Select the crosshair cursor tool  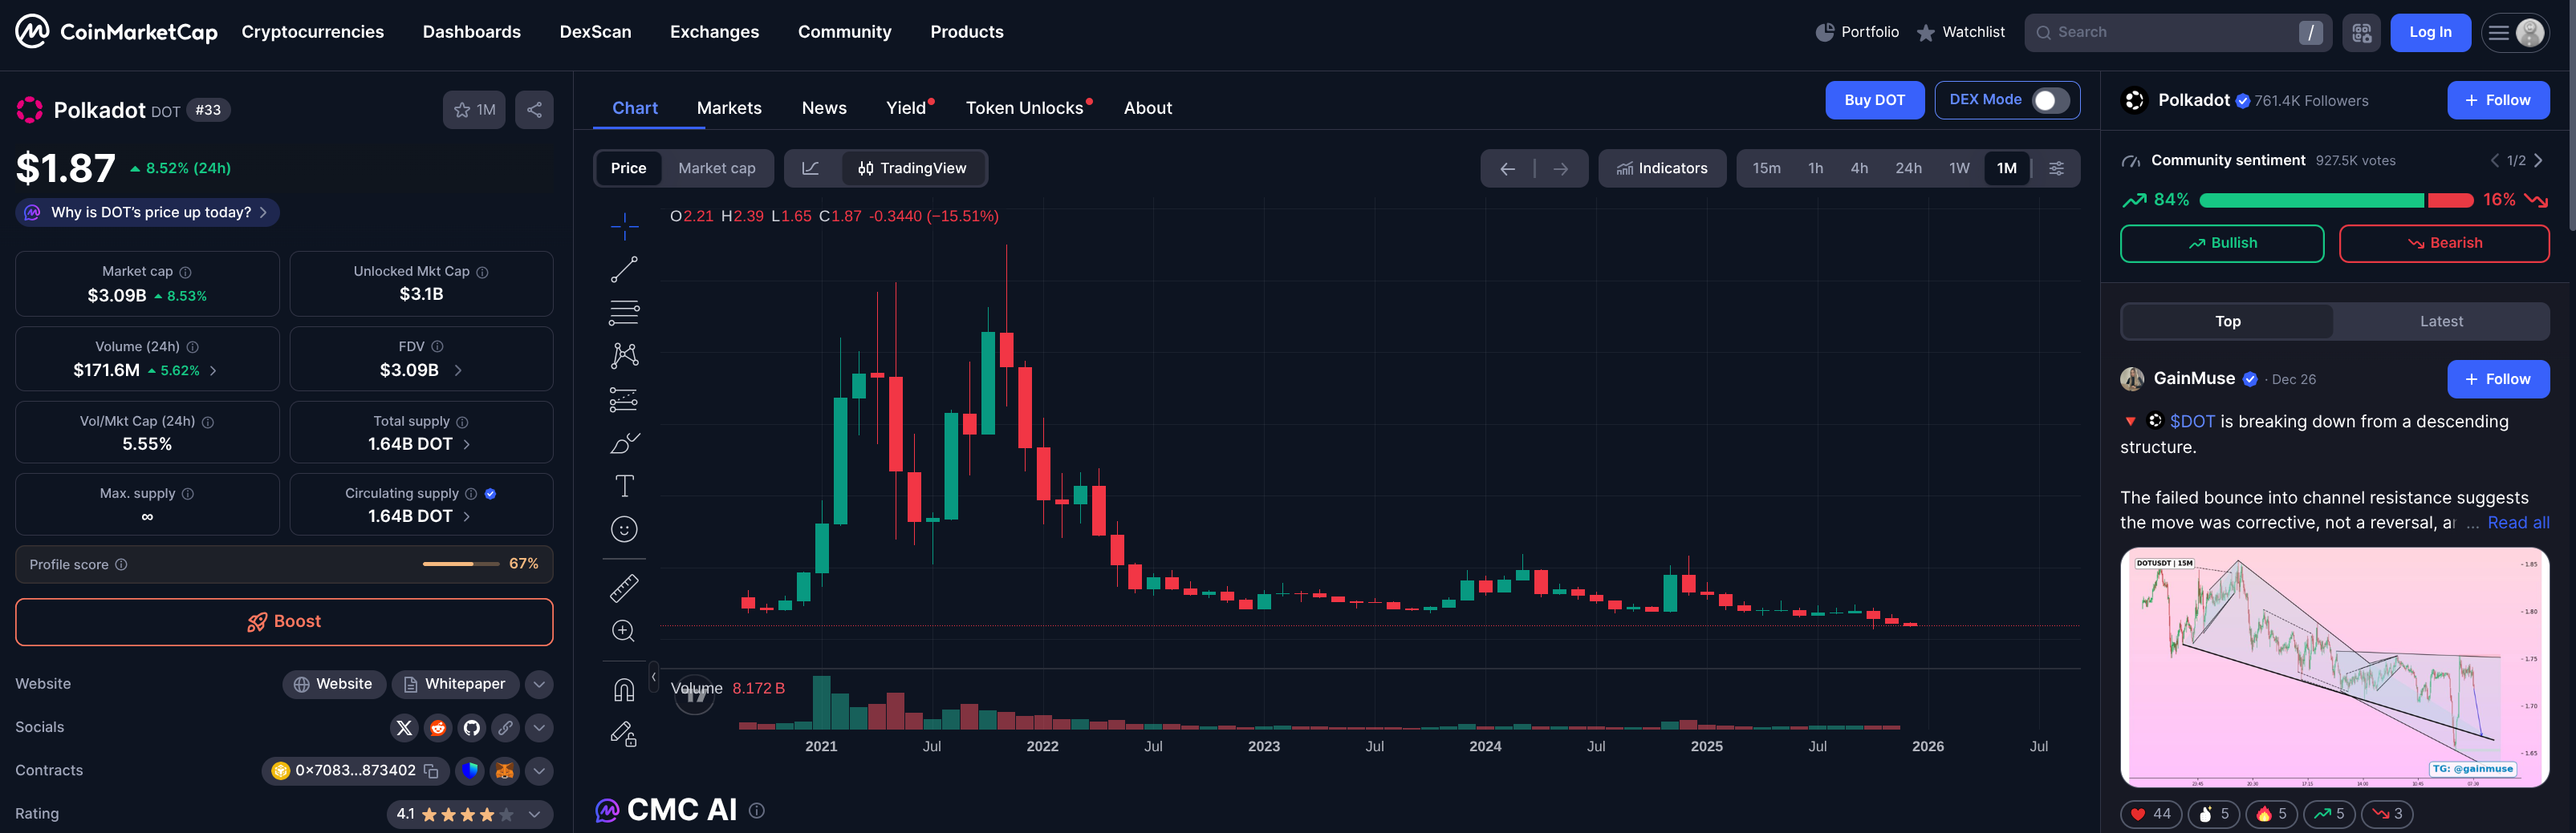[x=624, y=227]
